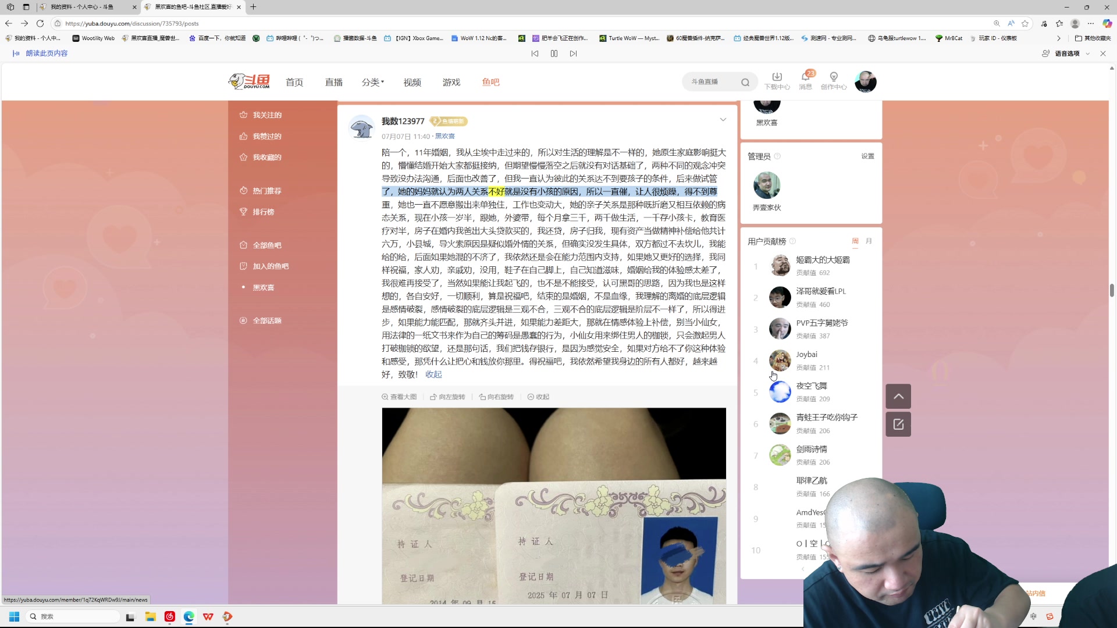Viewport: 1117px width, 628px height.
Task: Skip to next paragraph in read aloud
Action: (x=573, y=53)
